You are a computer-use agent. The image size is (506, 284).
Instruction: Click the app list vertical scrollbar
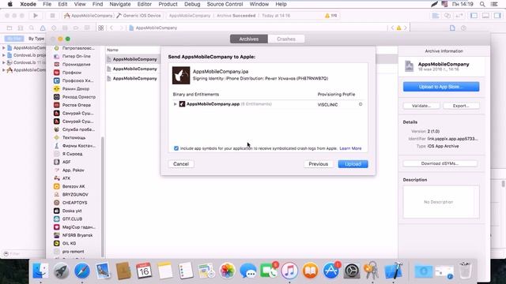click(103, 196)
